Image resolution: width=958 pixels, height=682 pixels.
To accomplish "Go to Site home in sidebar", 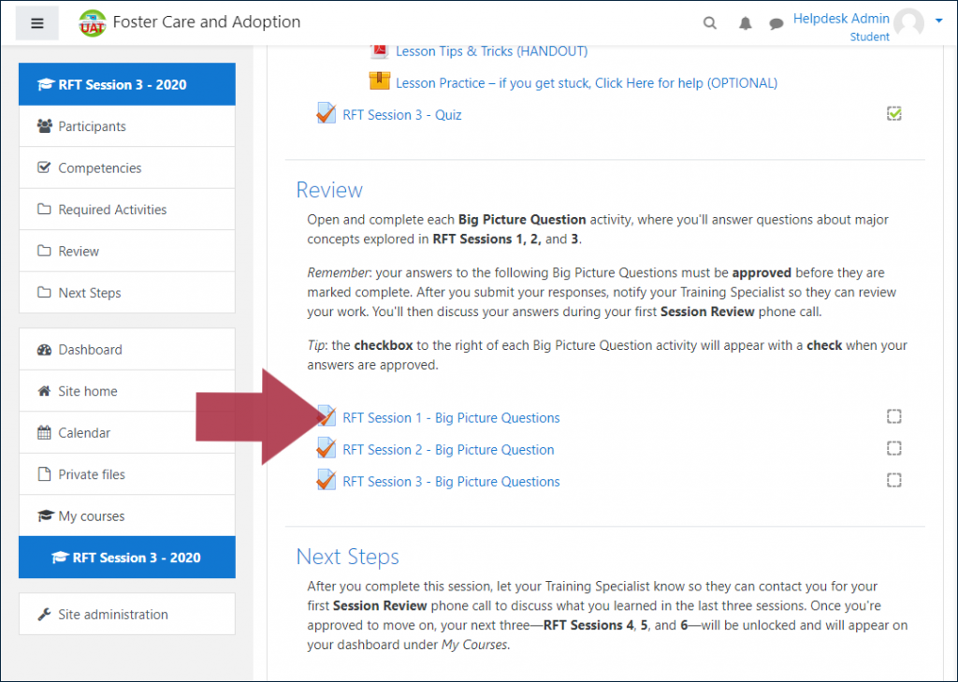I will tap(127, 390).
